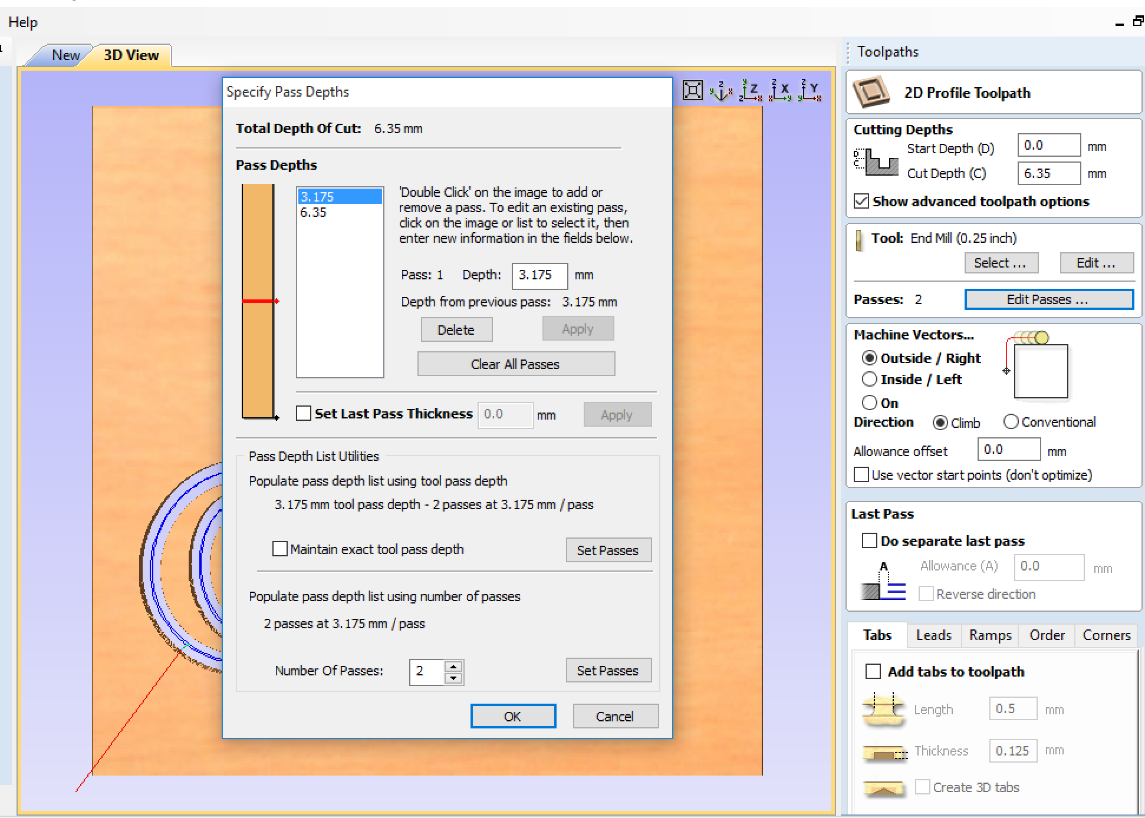Switch to isometric 3D view icon

coord(720,91)
